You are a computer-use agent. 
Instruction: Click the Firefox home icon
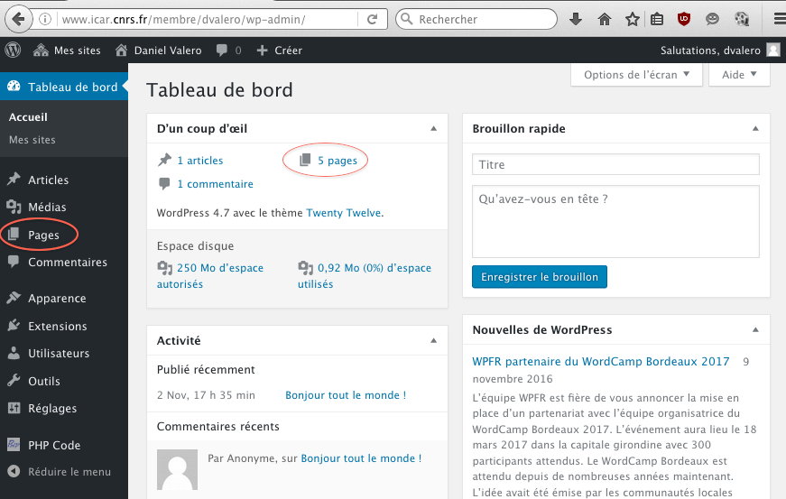click(605, 19)
